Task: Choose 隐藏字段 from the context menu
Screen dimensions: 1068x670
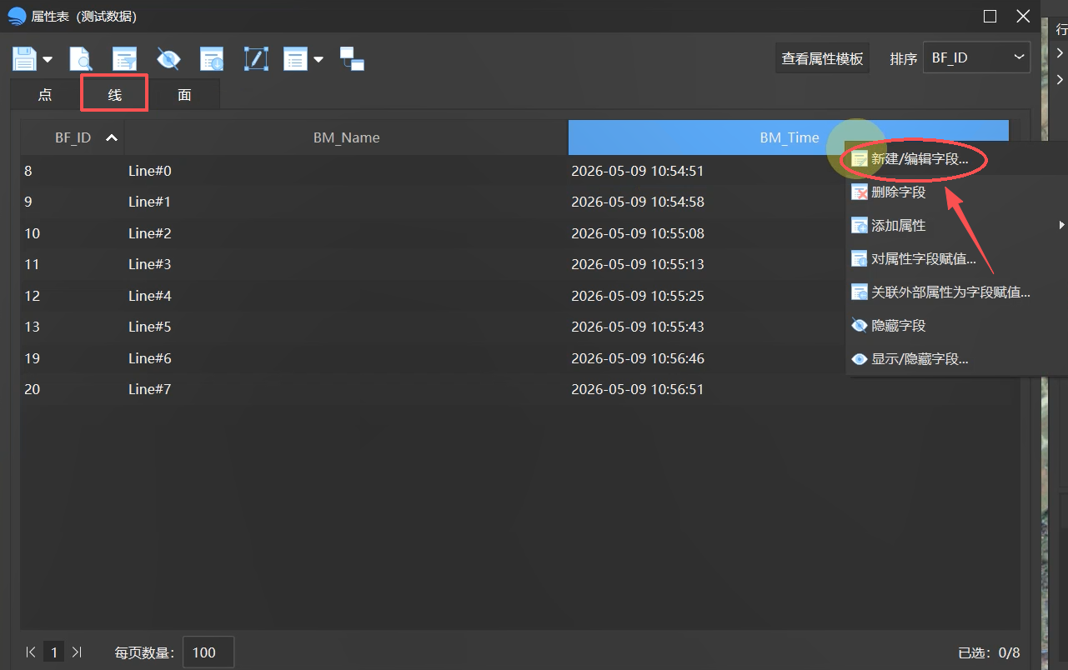Action: pyautogui.click(x=898, y=326)
